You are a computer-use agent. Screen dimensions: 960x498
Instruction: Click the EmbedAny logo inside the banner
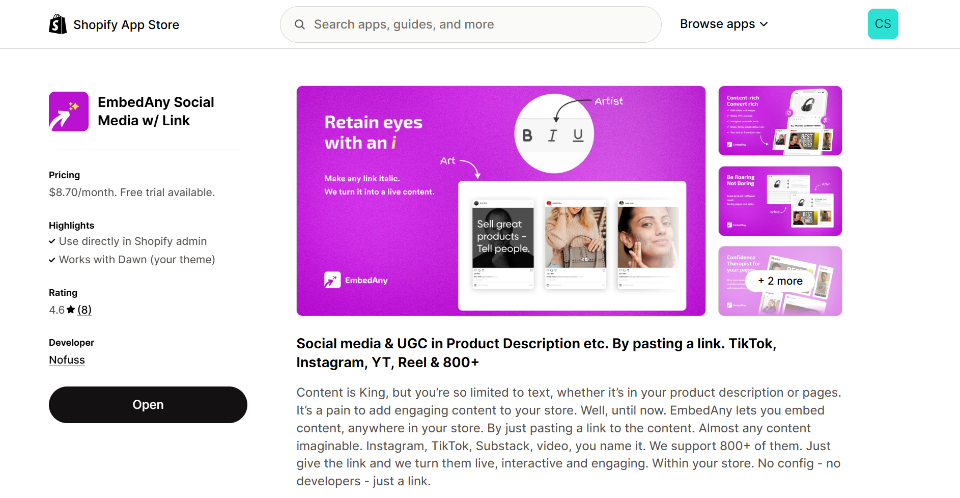click(x=356, y=280)
